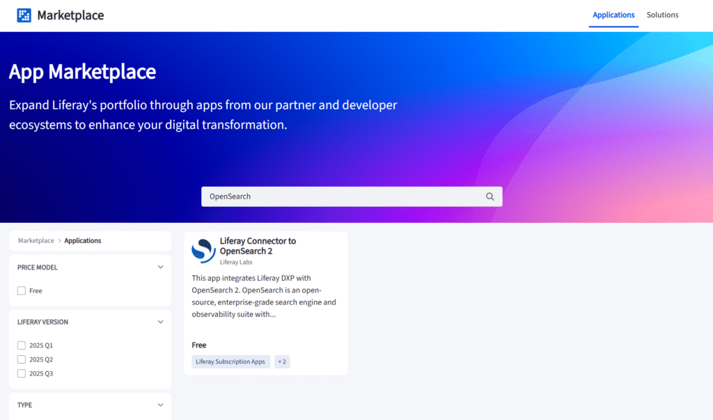Screen dimensions: 713x420
Task: Open the Solutions tab
Action: click(662, 15)
